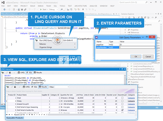Toggle Discontinued checkbox for Chang row
Viewport: 163px width, 121px height.
pos(122,101)
